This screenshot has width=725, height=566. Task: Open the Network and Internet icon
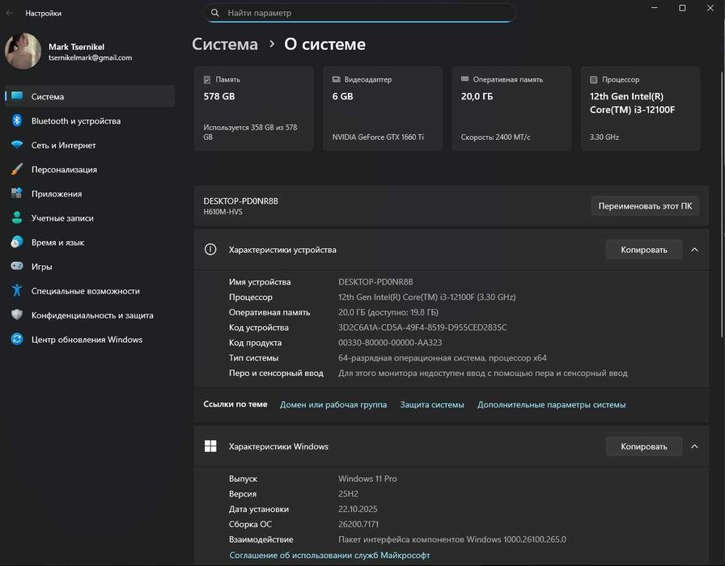(x=16, y=145)
